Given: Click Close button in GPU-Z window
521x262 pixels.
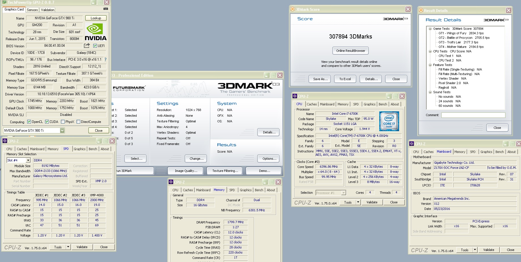Looking at the screenshot, I should click(x=99, y=131).
